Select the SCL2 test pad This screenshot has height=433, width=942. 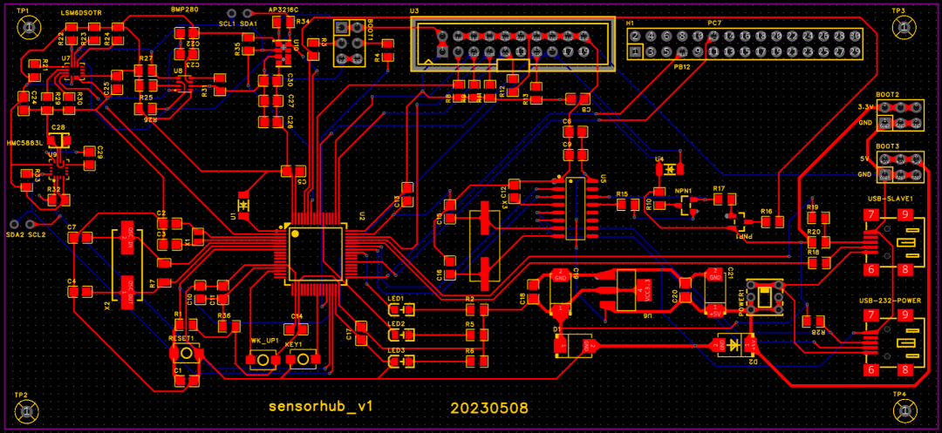click(30, 223)
